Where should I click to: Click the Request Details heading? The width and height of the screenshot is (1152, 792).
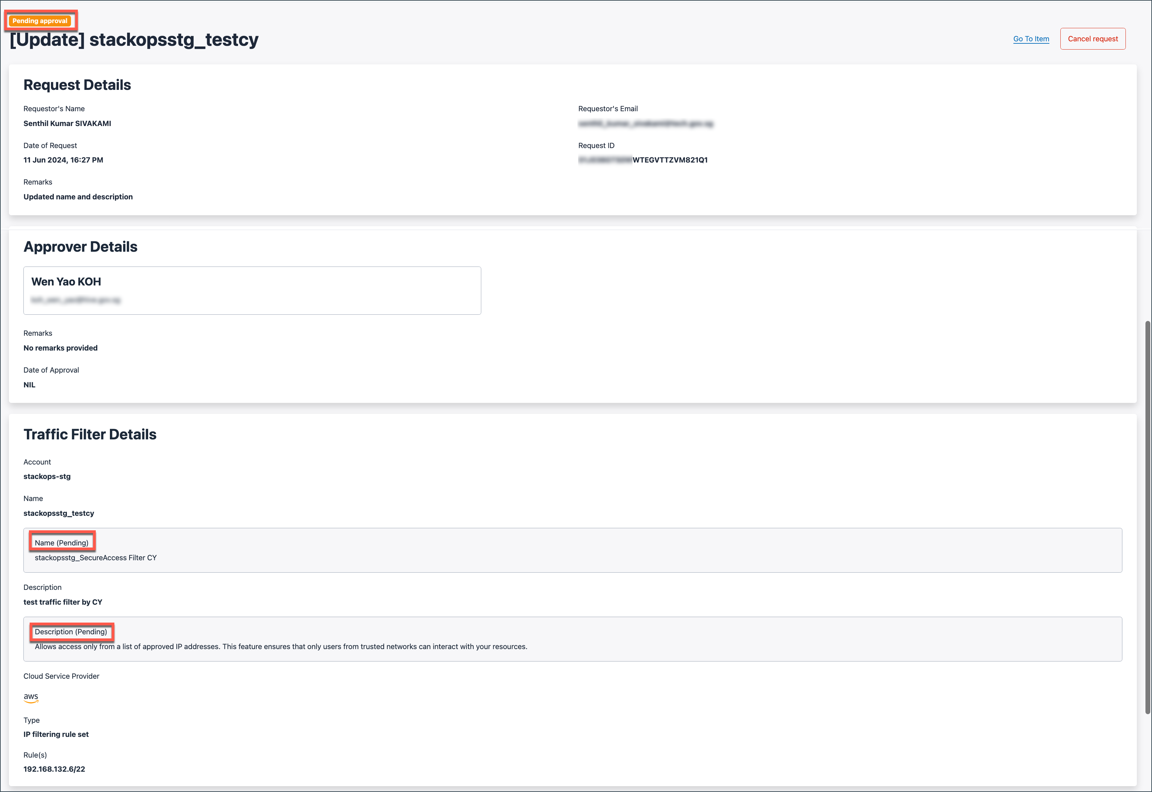point(78,85)
